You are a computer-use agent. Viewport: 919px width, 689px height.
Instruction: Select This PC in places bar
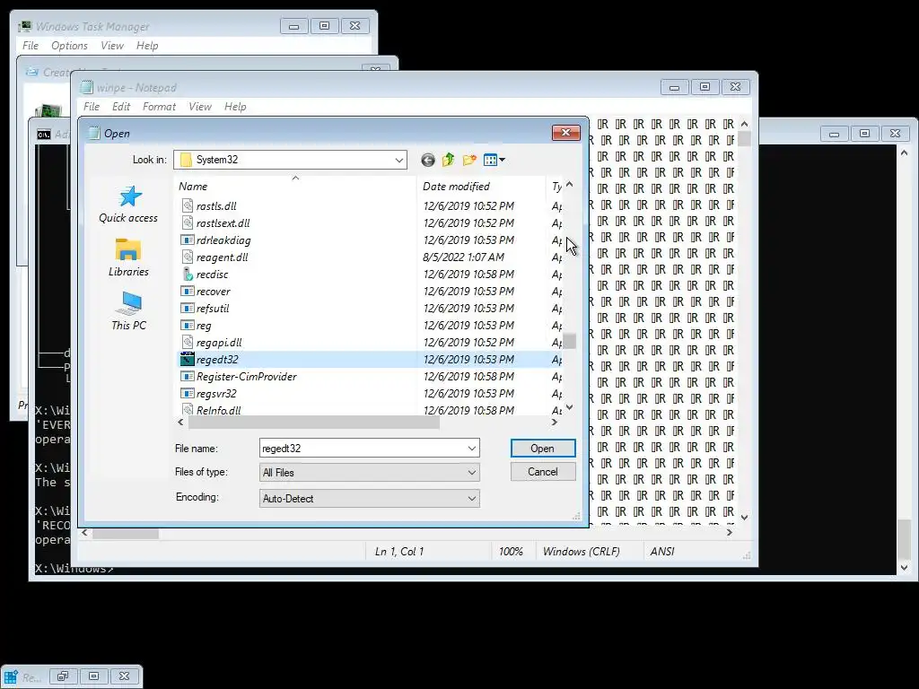pyautogui.click(x=128, y=311)
